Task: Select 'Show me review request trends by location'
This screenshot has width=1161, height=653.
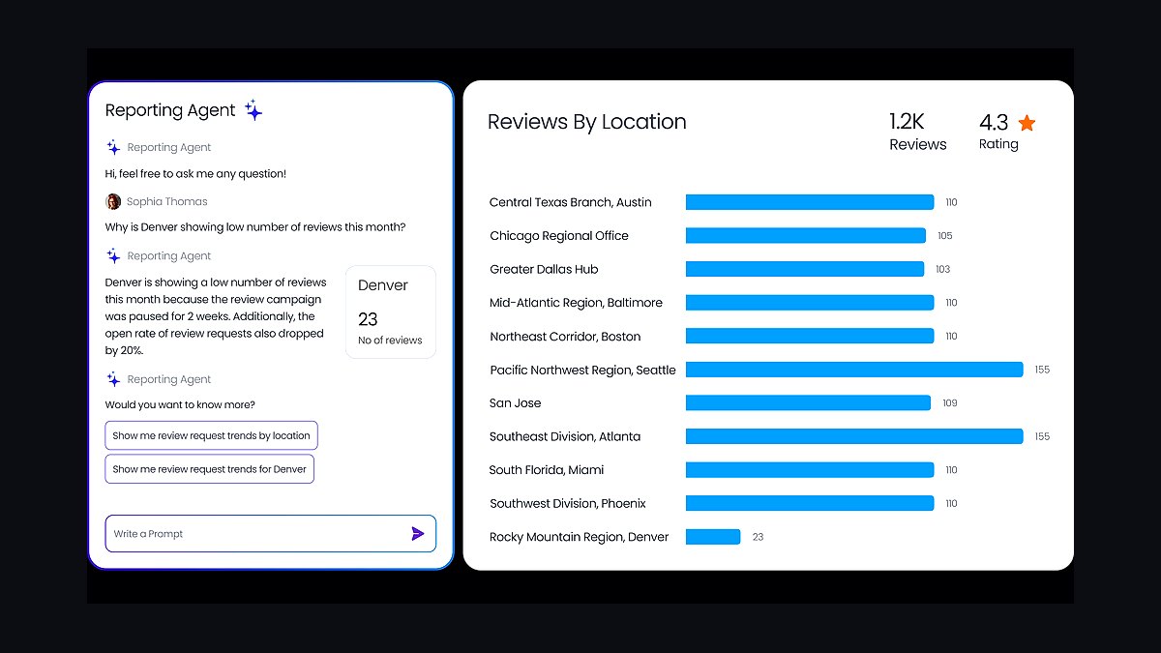Action: tap(211, 435)
